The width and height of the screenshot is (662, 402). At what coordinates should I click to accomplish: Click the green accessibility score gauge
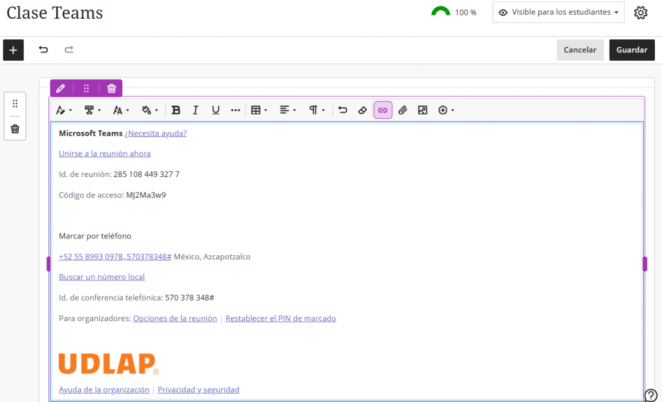pyautogui.click(x=441, y=12)
